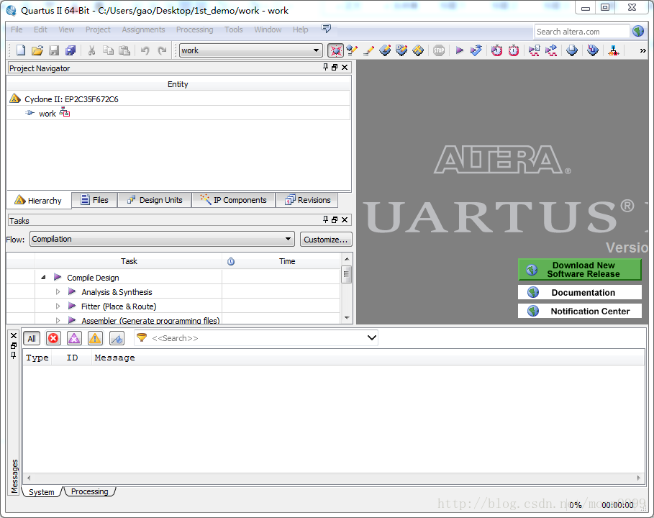Open the Settings icon next to Project Navigator toggle
This screenshot has height=518, width=654.
352,50
